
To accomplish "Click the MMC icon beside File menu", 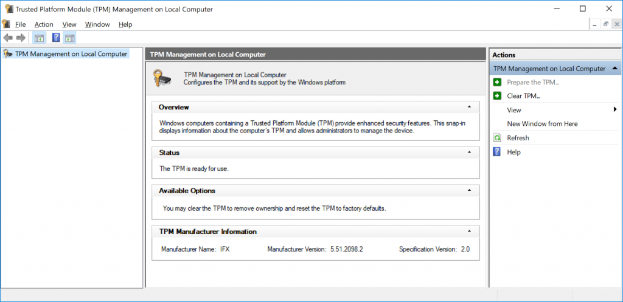I will (6, 24).
